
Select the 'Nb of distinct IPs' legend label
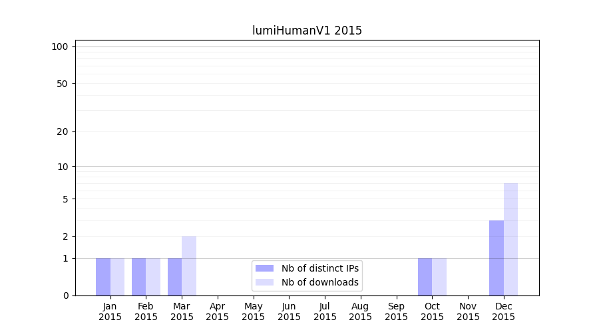(320, 268)
